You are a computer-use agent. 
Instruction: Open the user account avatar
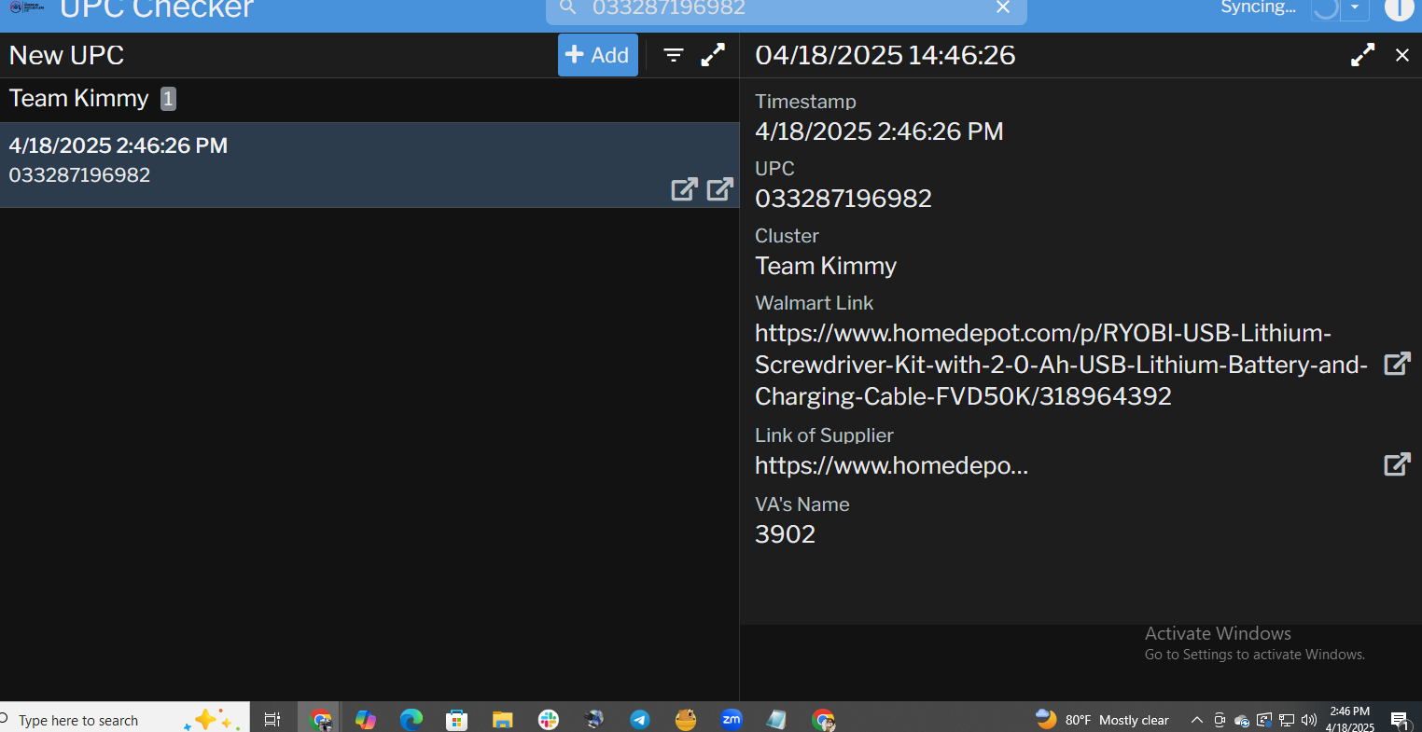(x=1398, y=8)
